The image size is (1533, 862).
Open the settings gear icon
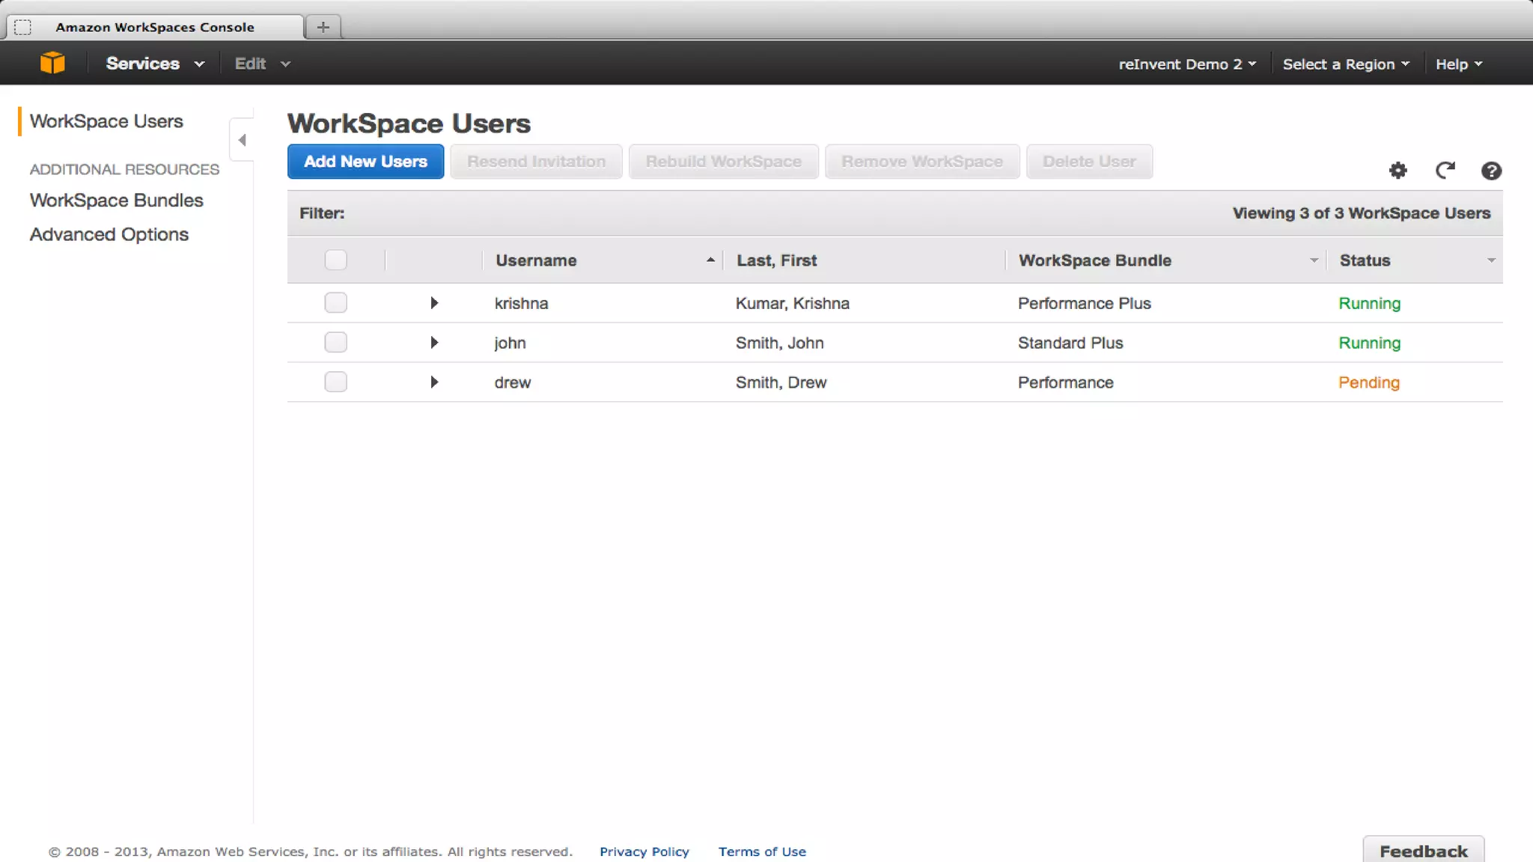[1398, 171]
